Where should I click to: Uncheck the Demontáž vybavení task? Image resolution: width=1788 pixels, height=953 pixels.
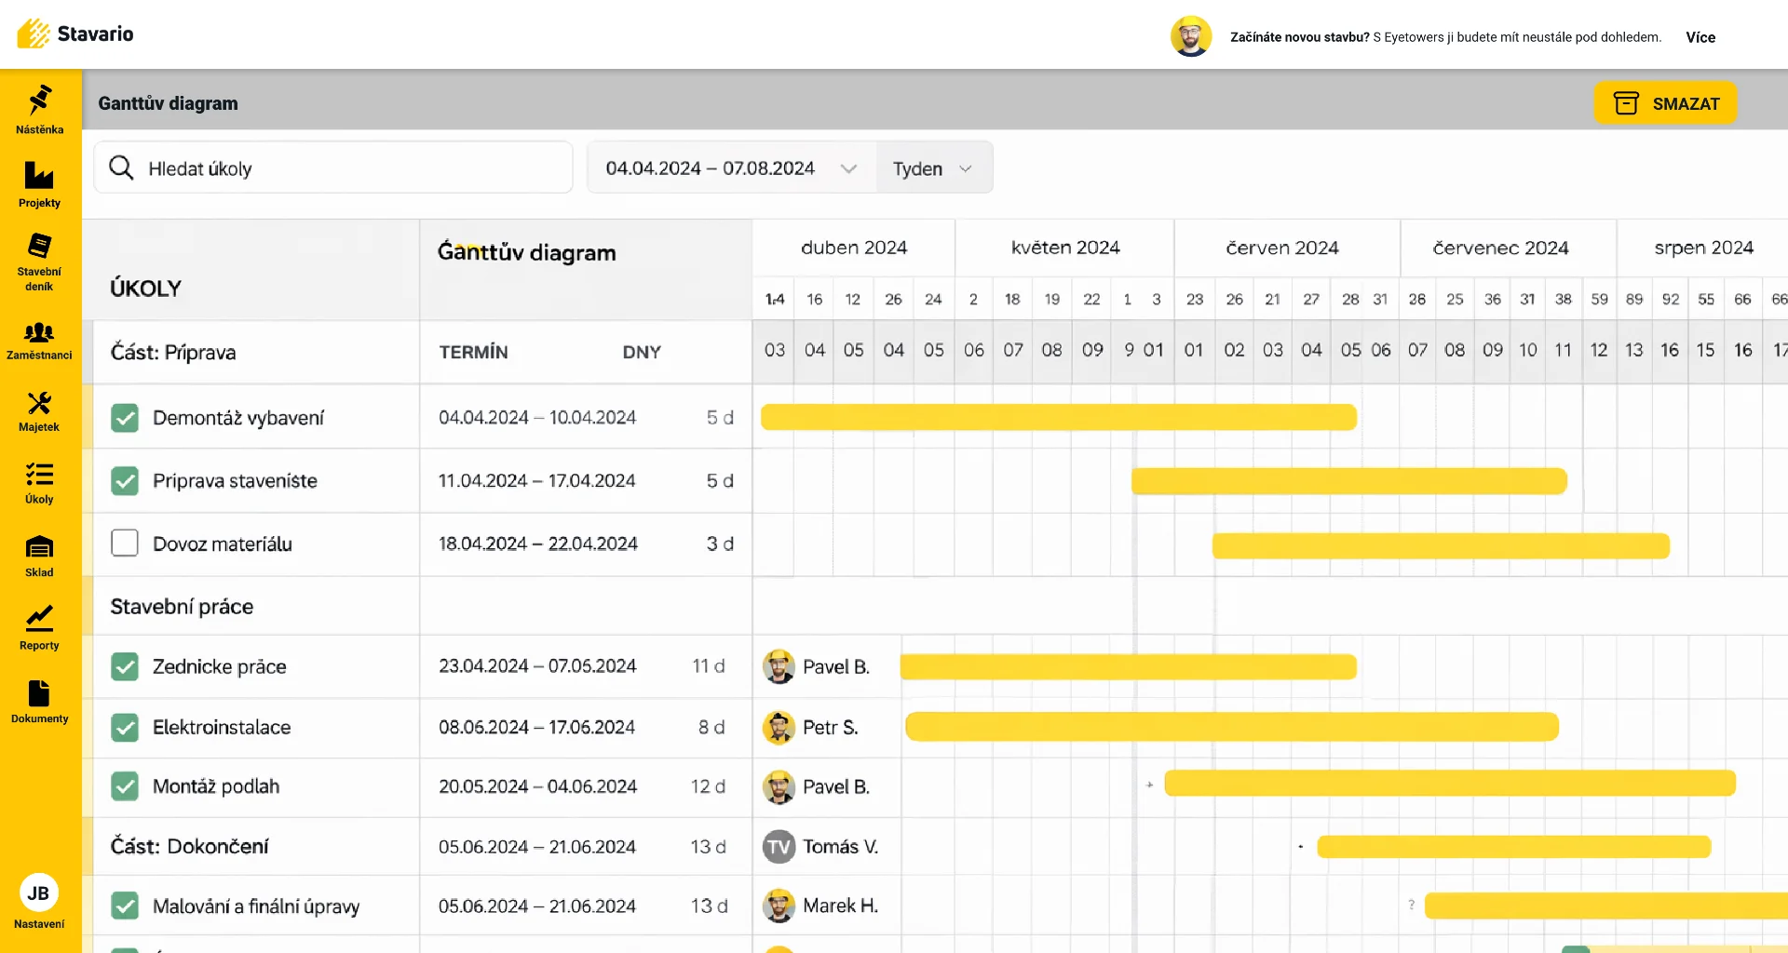coord(125,418)
